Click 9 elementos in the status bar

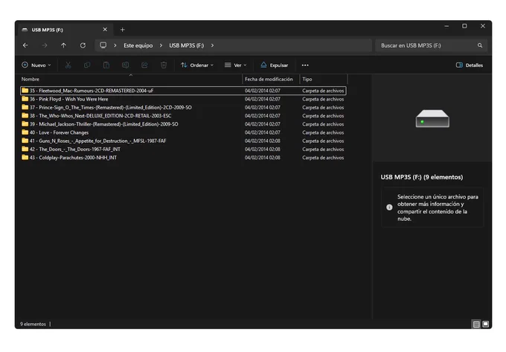tap(33, 324)
